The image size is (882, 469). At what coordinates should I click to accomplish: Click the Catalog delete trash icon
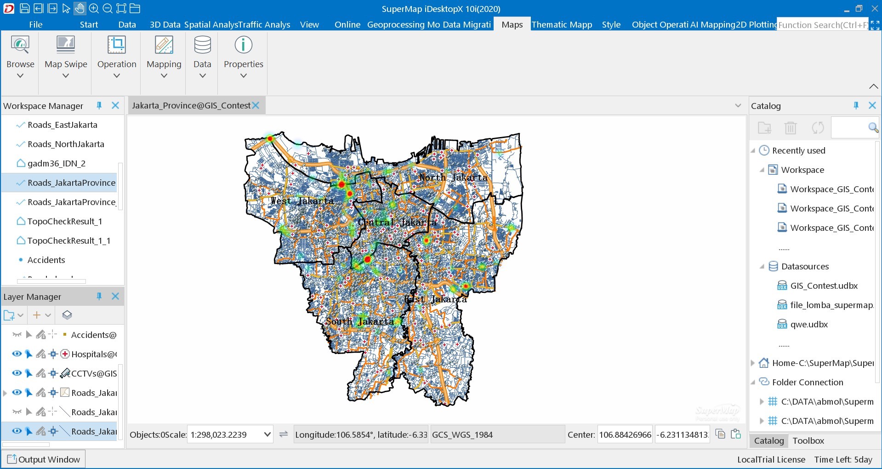pyautogui.click(x=791, y=128)
